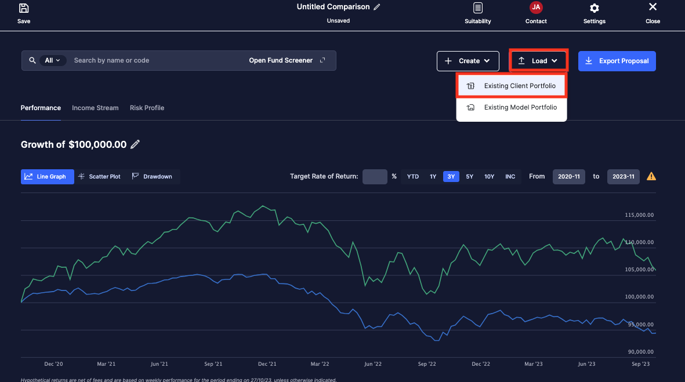The image size is (685, 382).
Task: Switch to Drawdown view
Action: pyautogui.click(x=153, y=176)
